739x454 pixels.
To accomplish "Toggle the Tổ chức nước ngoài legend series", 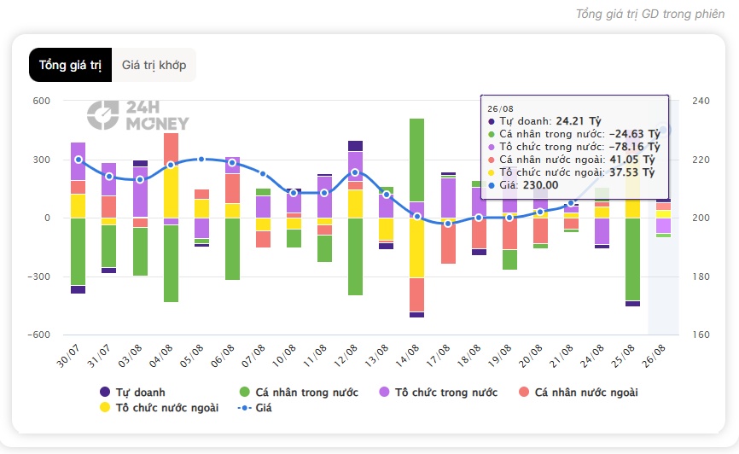I will tap(160, 408).
